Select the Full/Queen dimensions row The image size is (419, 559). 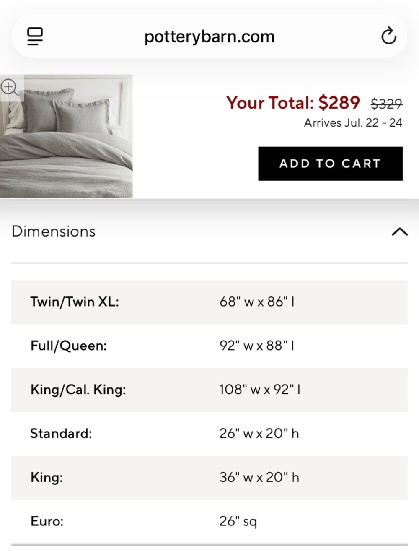tap(209, 346)
